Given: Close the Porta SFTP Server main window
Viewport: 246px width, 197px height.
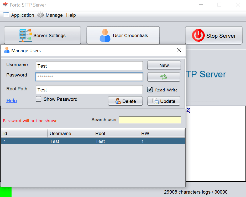Looking at the screenshot, I should (x=238, y=5).
